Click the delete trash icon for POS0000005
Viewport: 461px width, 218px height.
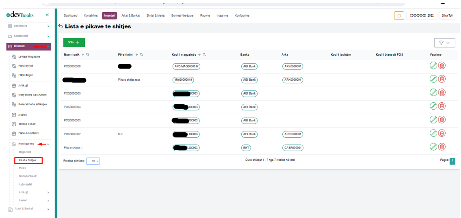[x=442, y=93]
